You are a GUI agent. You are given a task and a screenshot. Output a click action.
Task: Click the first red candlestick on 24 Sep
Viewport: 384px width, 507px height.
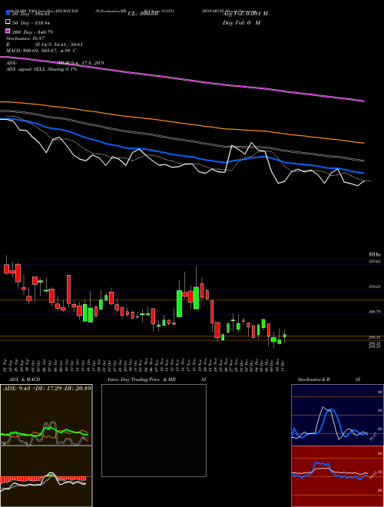[x=6, y=269]
